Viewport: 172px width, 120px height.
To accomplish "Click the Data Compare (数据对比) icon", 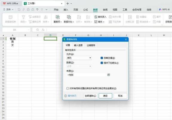I will click(x=69, y=17).
